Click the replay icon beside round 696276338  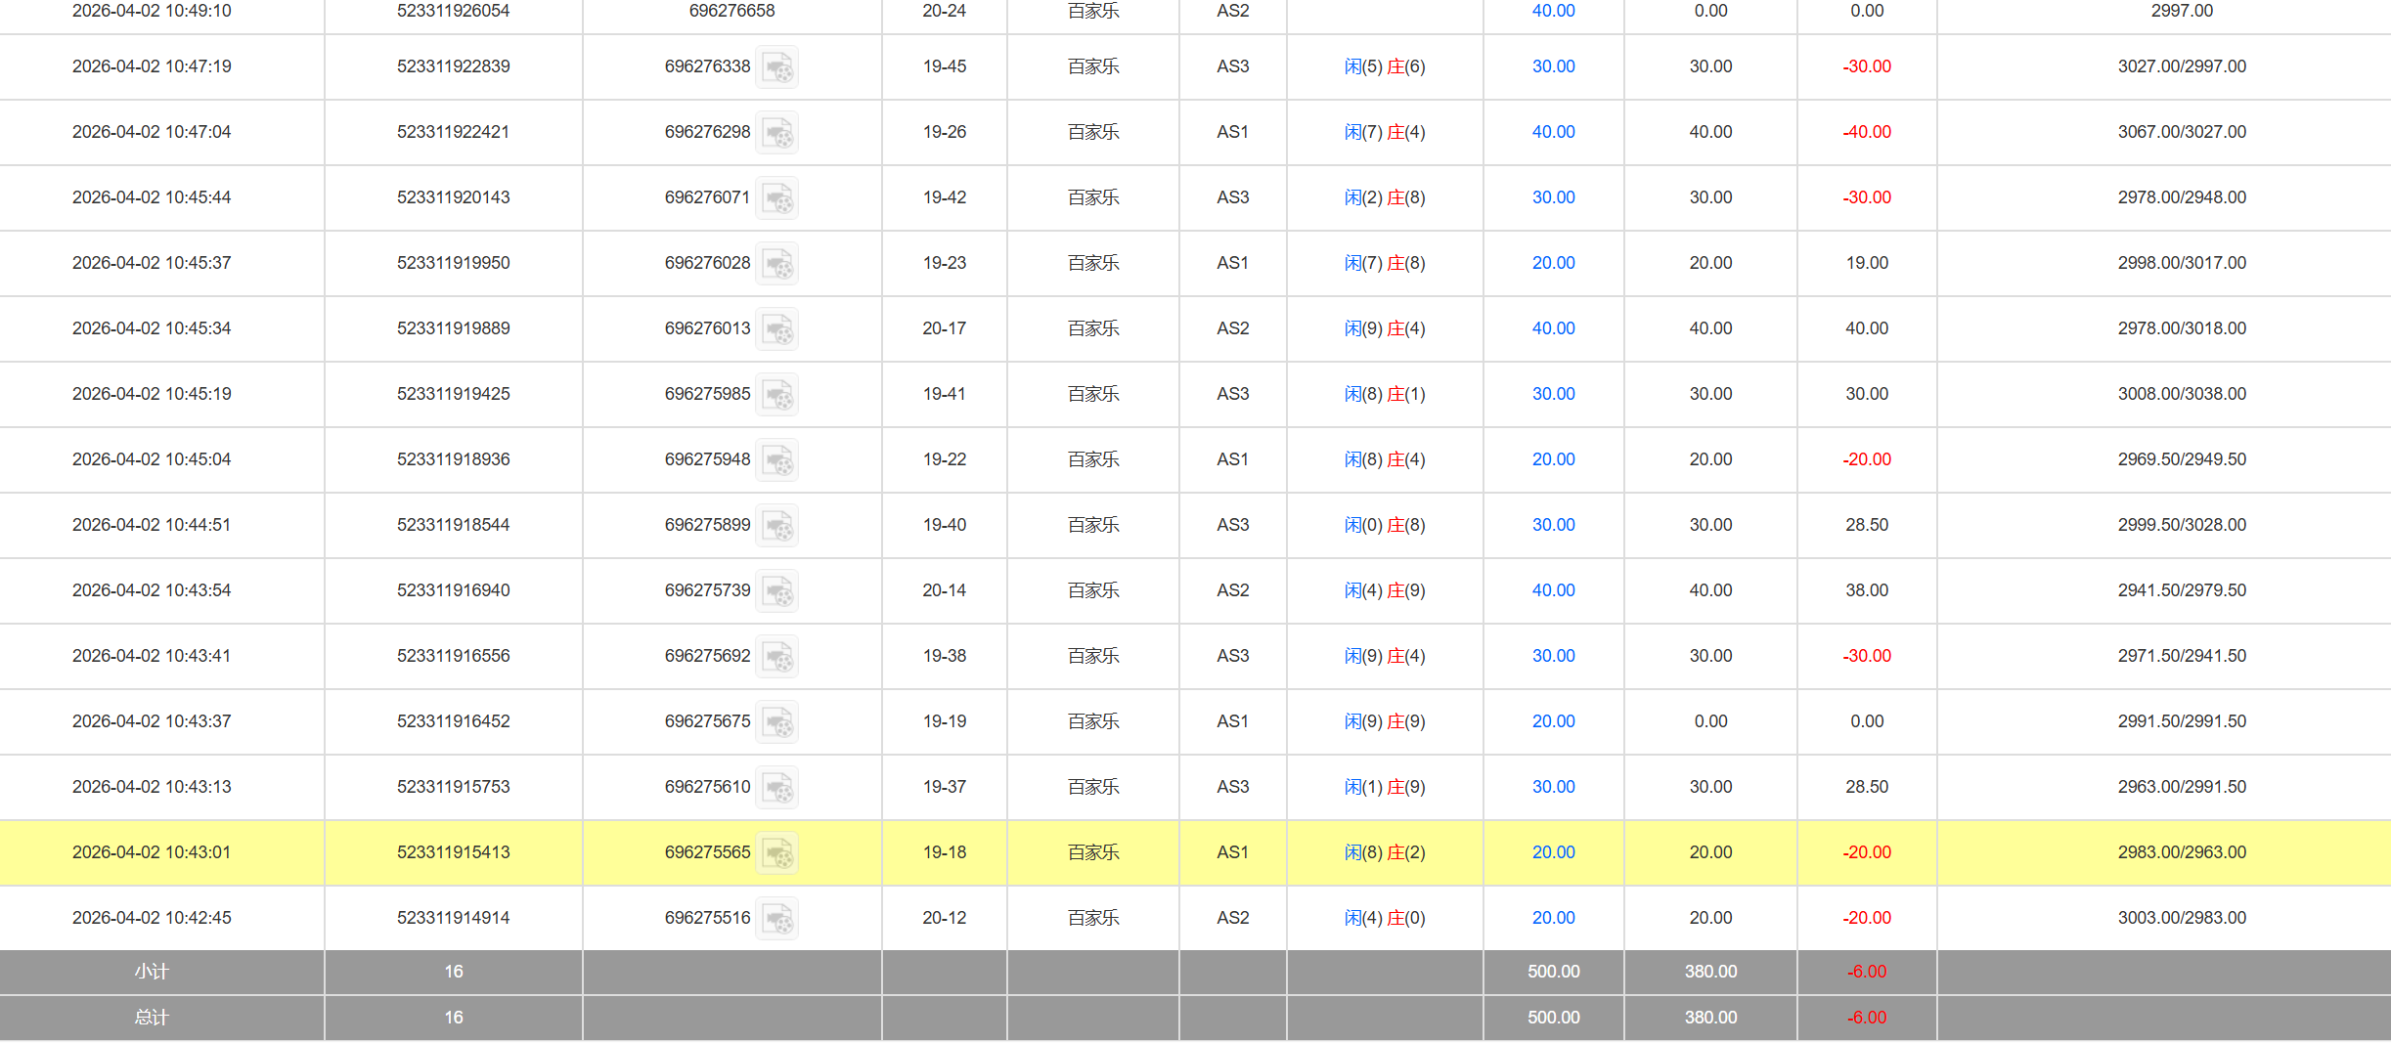pos(778,67)
